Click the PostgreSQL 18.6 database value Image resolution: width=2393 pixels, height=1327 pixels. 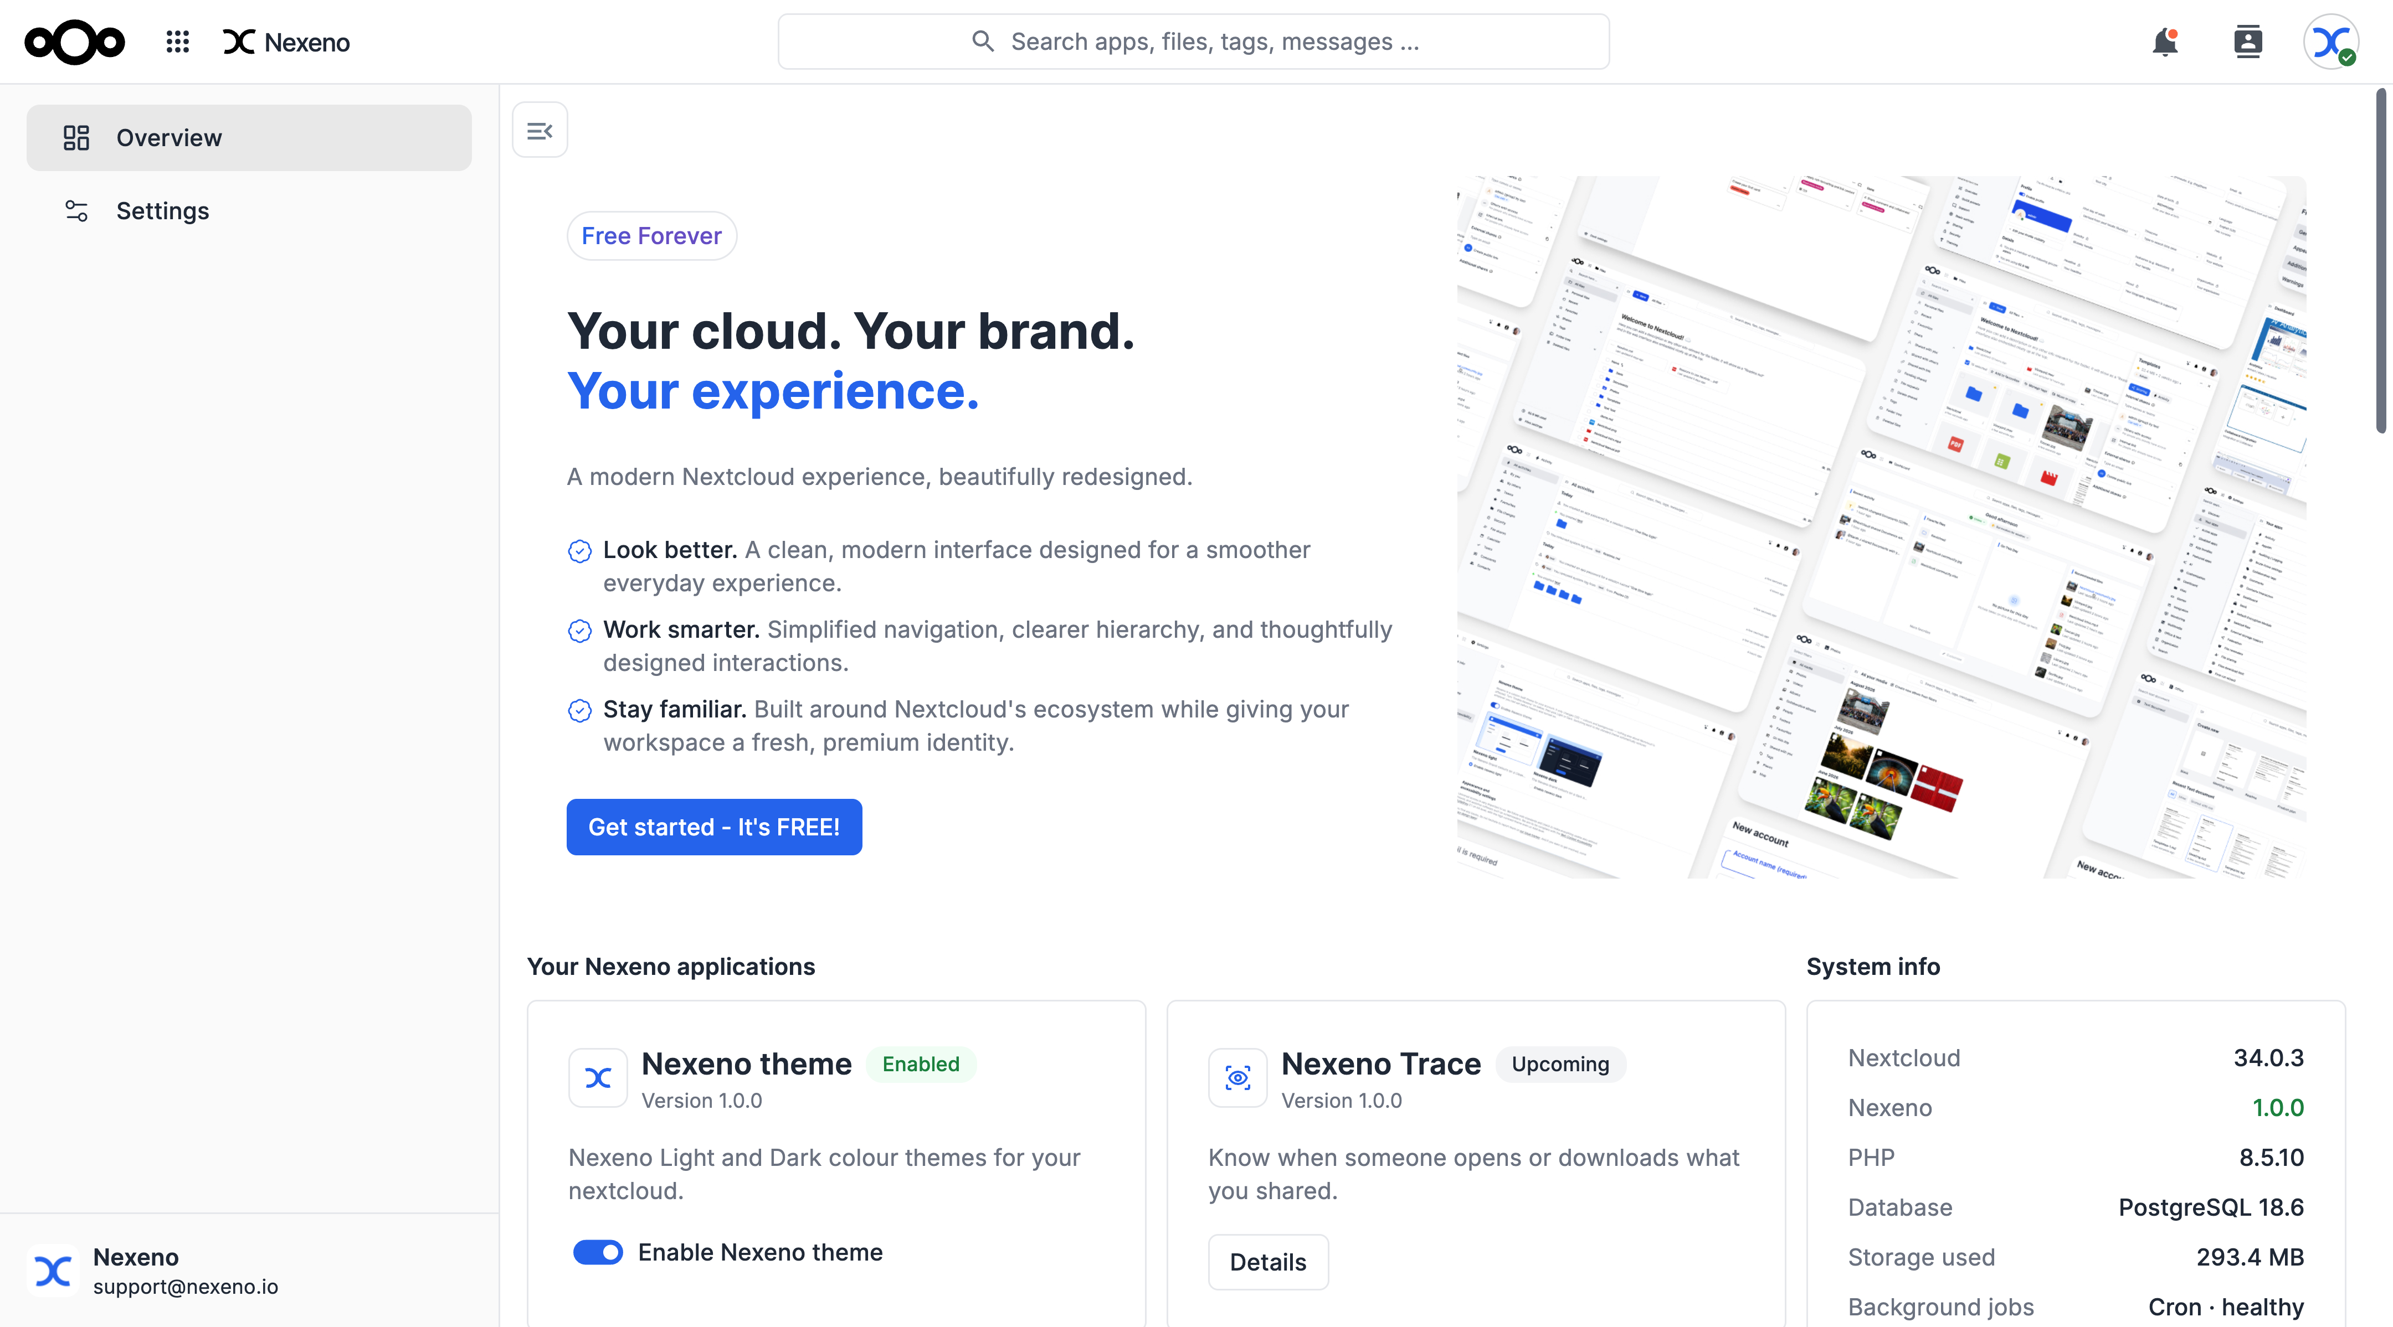click(2211, 1207)
